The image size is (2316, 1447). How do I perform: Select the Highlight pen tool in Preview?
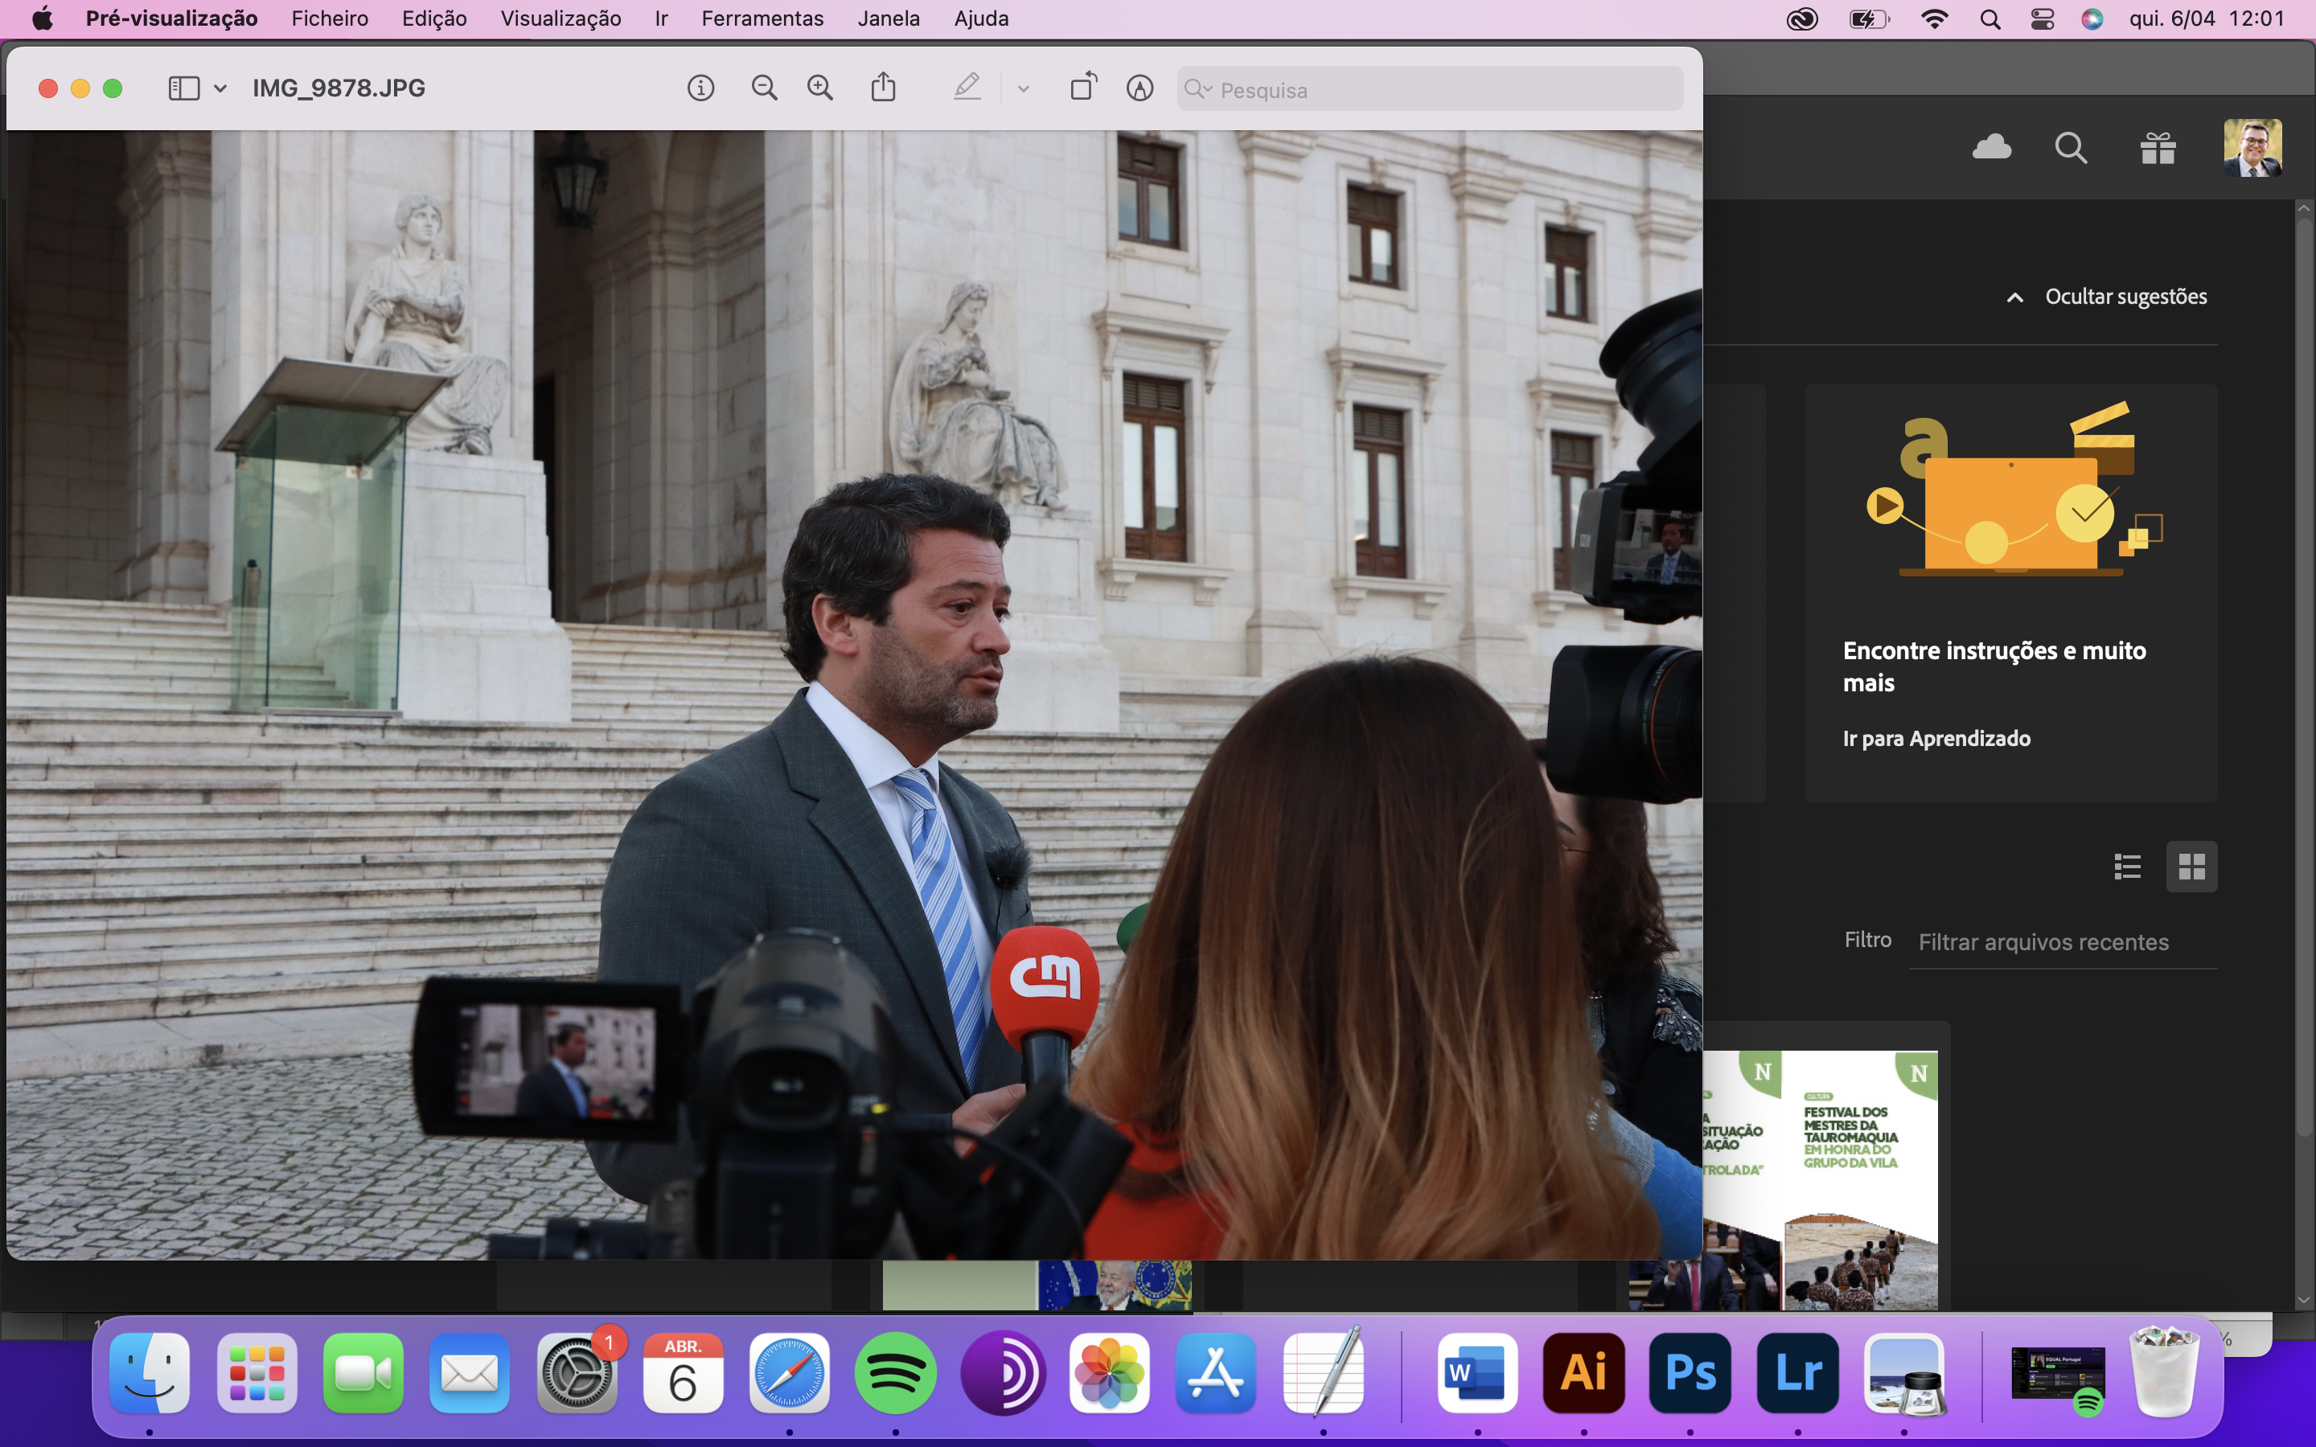click(967, 88)
